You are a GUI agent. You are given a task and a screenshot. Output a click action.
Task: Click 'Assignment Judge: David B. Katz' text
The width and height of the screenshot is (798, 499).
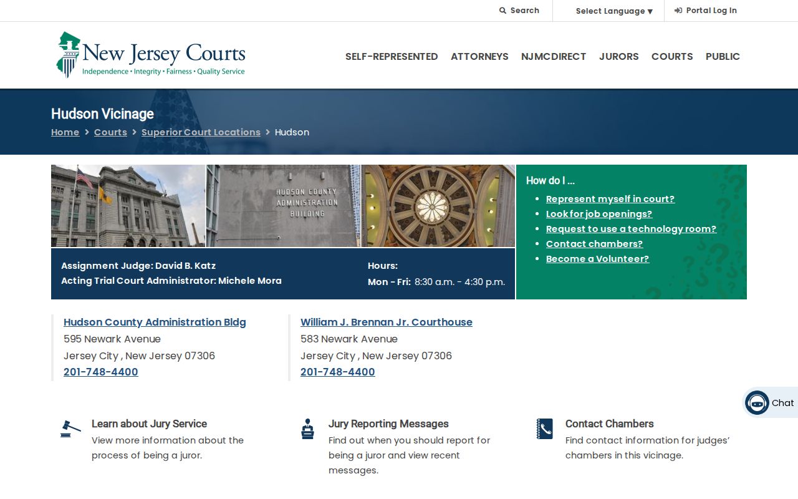138,266
